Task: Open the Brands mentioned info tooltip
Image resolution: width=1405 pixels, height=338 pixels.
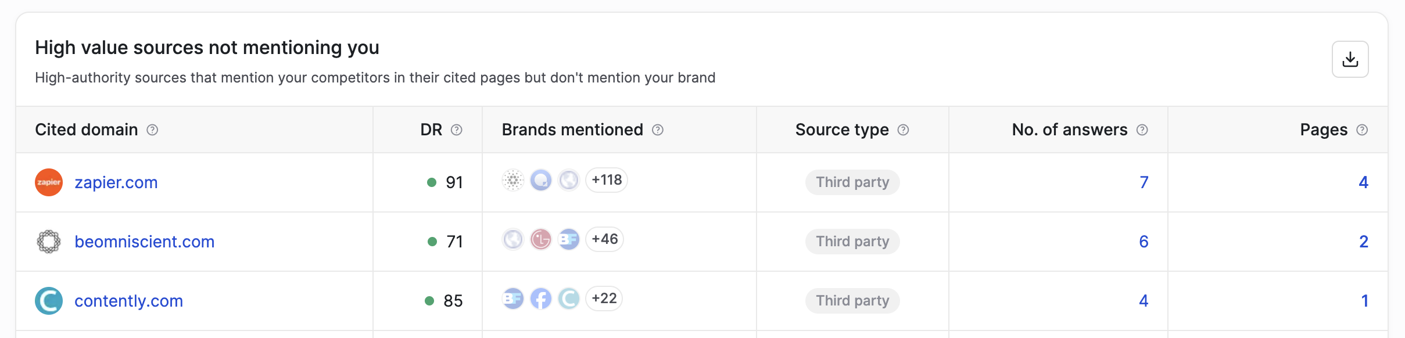Action: pyautogui.click(x=658, y=130)
